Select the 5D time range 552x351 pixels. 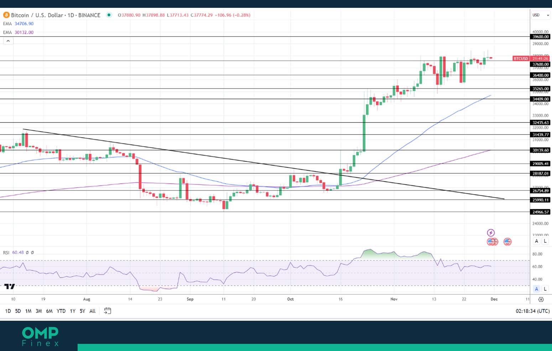(18, 311)
